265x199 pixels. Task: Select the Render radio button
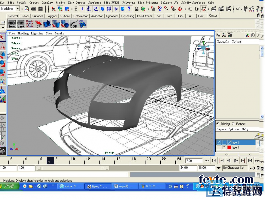(x=233, y=124)
